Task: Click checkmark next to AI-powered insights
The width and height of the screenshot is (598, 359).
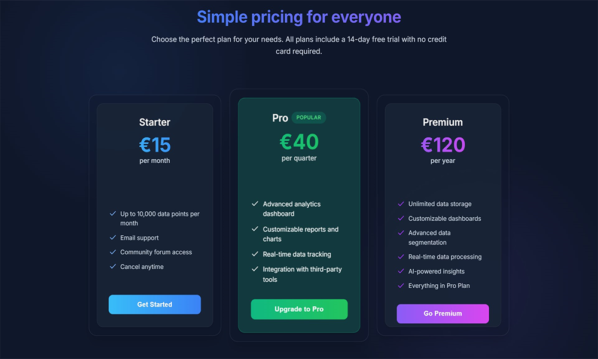Action: pos(401,271)
